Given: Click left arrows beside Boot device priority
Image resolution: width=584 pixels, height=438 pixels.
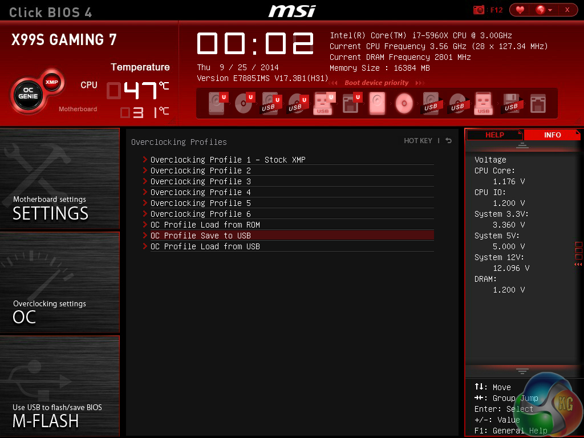Looking at the screenshot, I should pos(333,83).
